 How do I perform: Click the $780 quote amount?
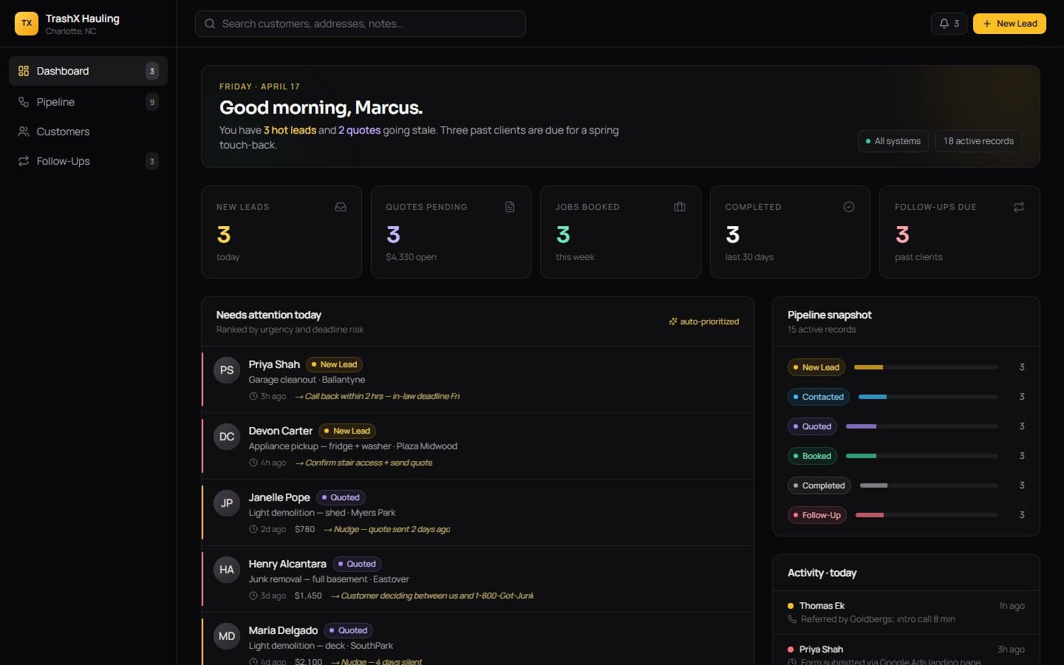point(304,529)
